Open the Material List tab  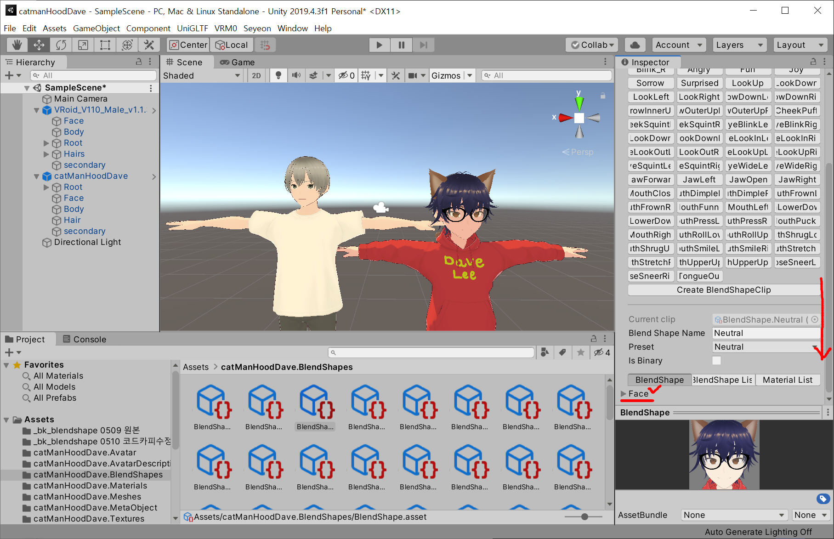click(788, 380)
